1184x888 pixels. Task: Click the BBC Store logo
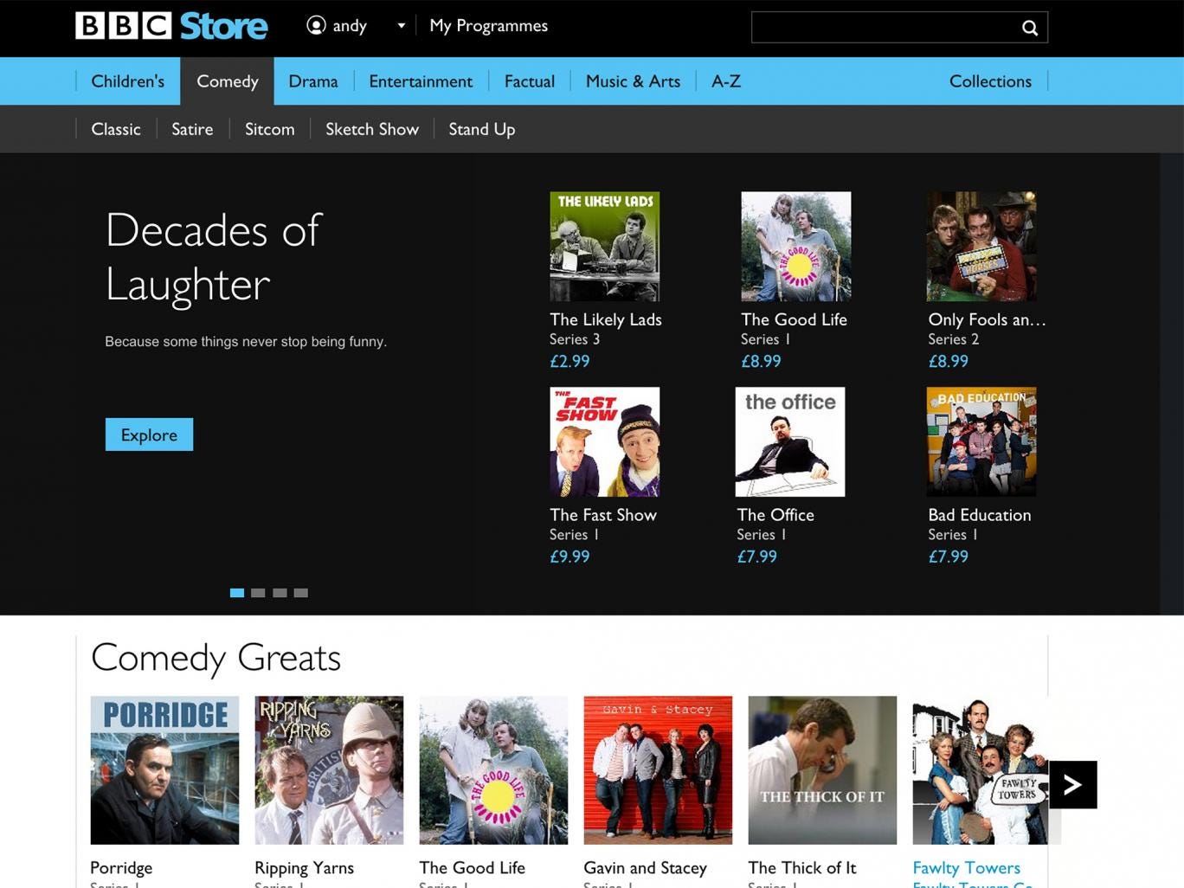[171, 26]
